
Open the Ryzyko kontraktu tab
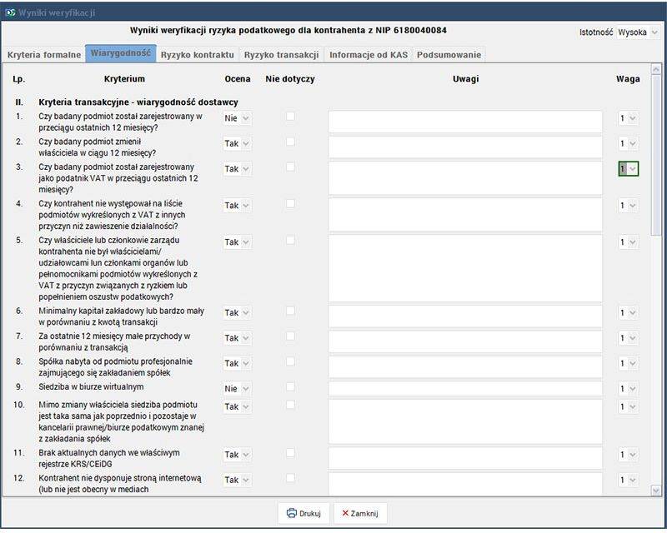198,55
